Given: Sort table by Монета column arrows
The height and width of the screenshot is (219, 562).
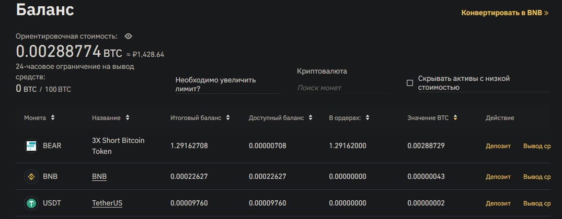Looking at the screenshot, I should [x=53, y=117].
